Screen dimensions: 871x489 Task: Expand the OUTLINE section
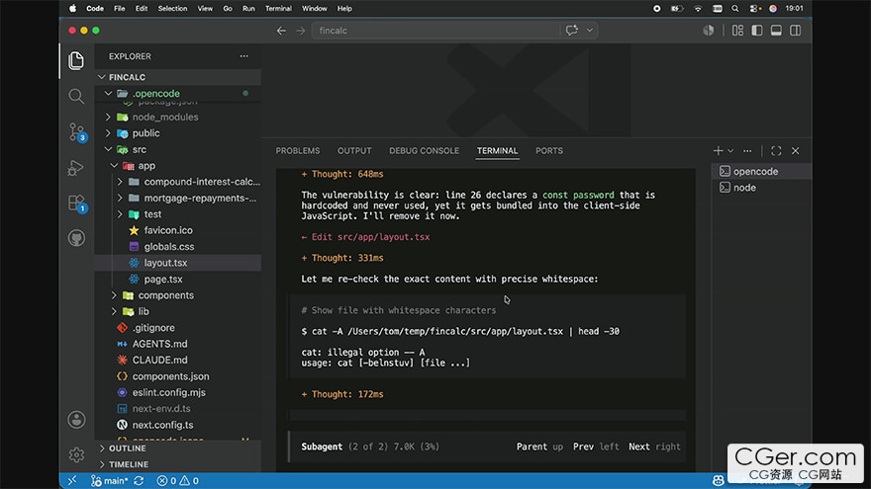point(178,448)
